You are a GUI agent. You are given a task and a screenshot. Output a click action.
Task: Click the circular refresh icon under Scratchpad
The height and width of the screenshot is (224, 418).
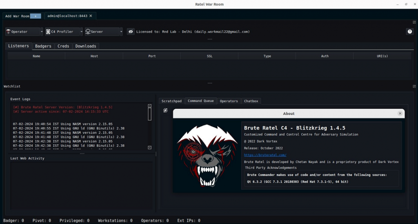tap(166, 110)
